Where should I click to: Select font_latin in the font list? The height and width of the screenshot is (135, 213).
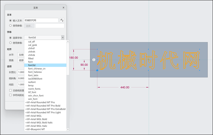coord(45,75)
